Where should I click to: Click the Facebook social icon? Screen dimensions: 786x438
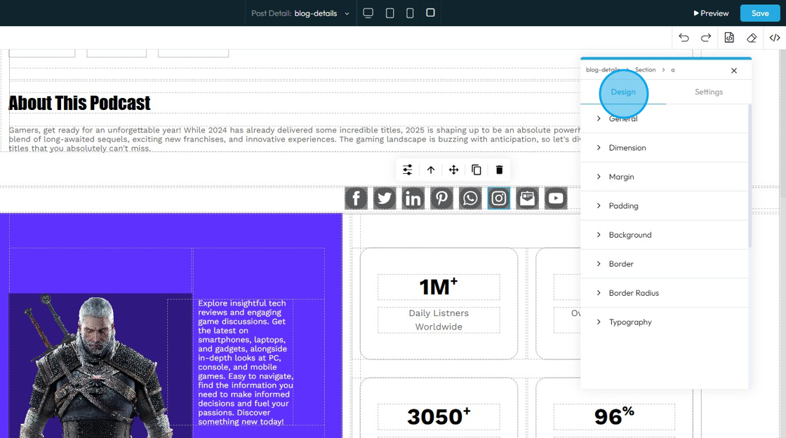[x=356, y=198]
